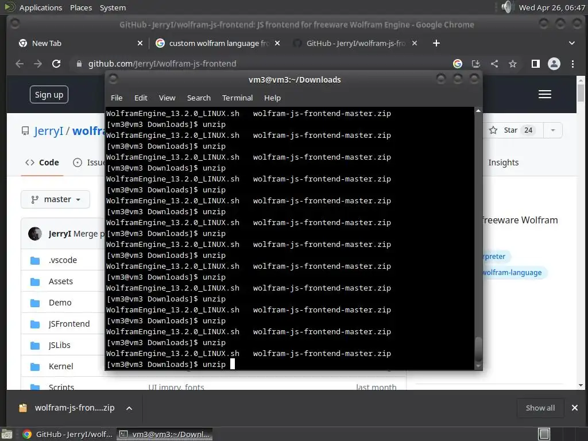
Task: Open the terminal Help menu
Action: [272, 98]
